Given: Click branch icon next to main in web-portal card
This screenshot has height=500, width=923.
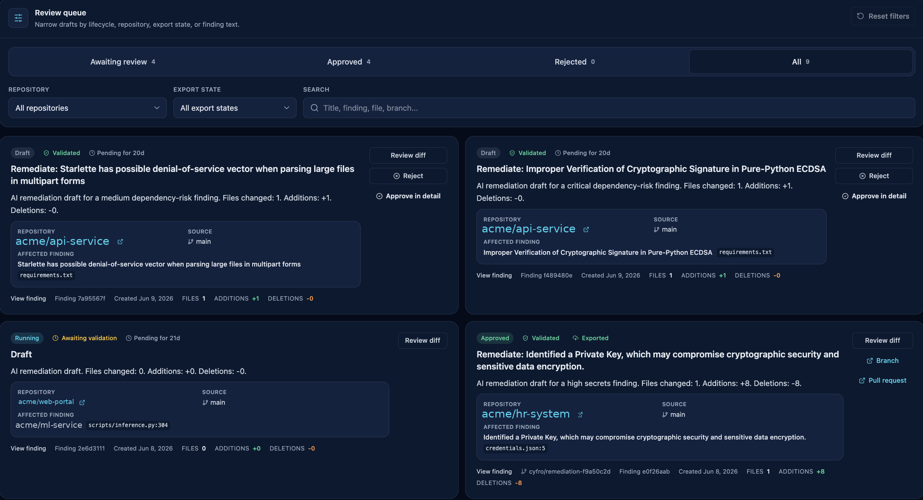Looking at the screenshot, I should pos(205,402).
